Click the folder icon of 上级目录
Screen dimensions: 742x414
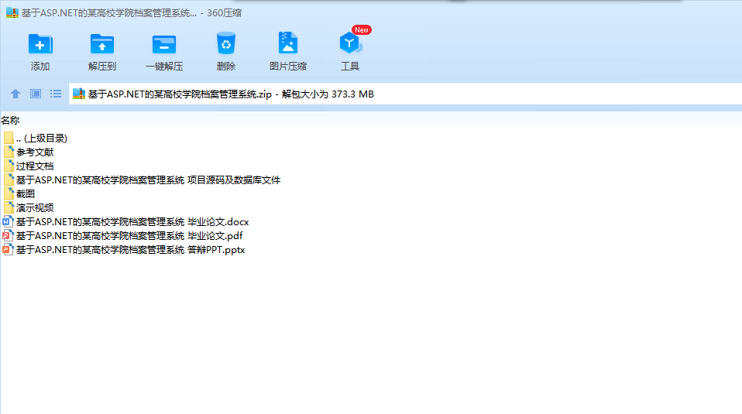(x=9, y=138)
